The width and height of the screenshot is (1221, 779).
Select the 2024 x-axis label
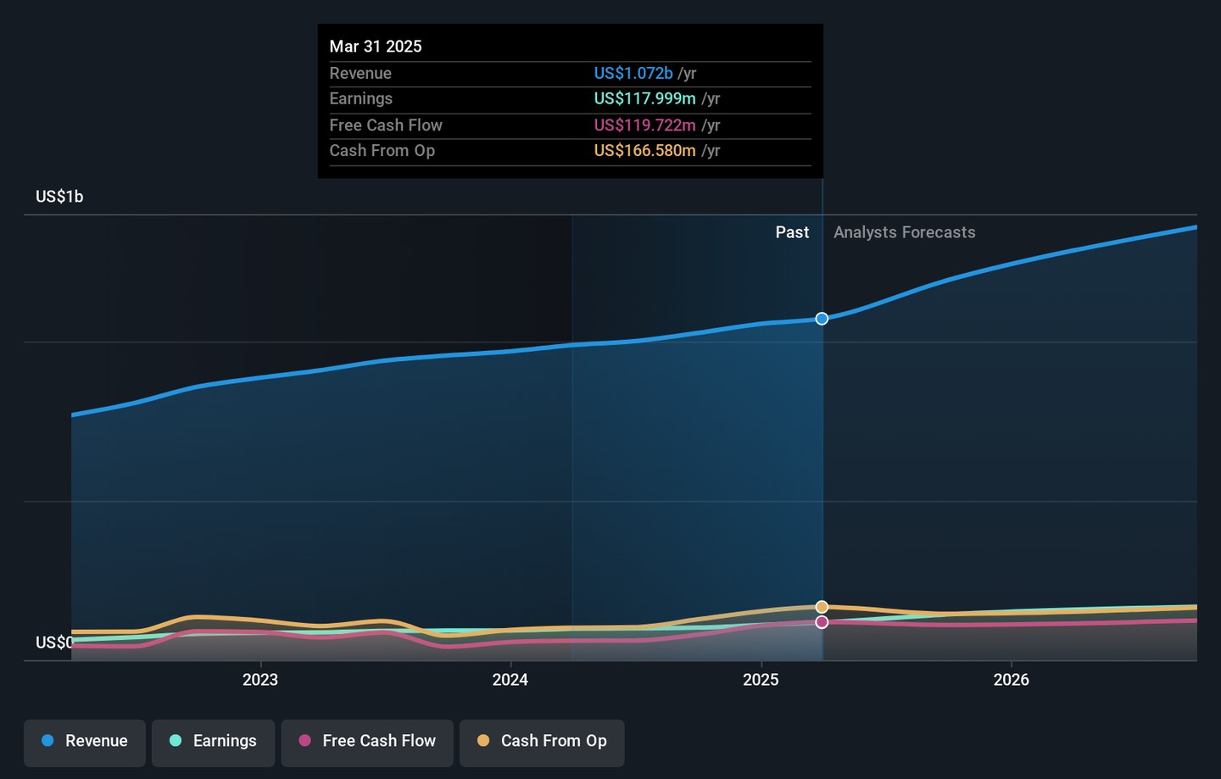[510, 680]
